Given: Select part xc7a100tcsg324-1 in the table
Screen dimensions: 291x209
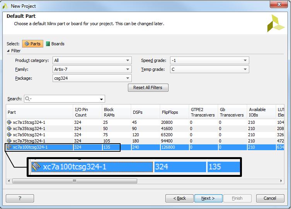Looking at the screenshot, I should [x=30, y=147].
